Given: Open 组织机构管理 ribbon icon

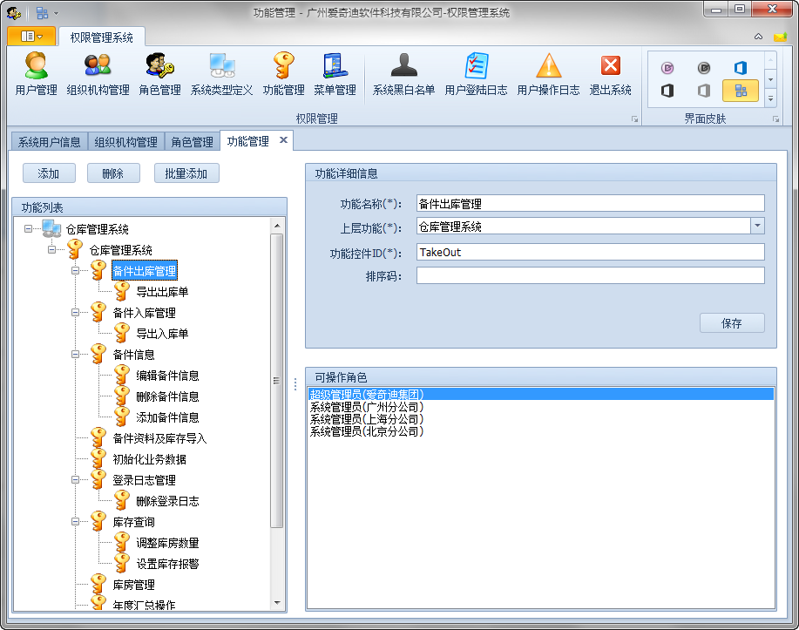Looking at the screenshot, I should pyautogui.click(x=98, y=74).
